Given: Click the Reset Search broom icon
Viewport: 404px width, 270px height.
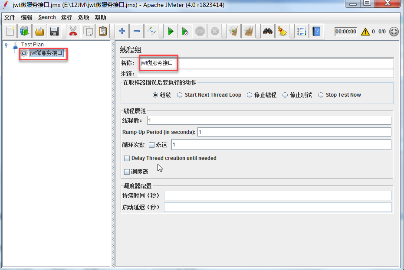Looking at the screenshot, I should (282, 31).
